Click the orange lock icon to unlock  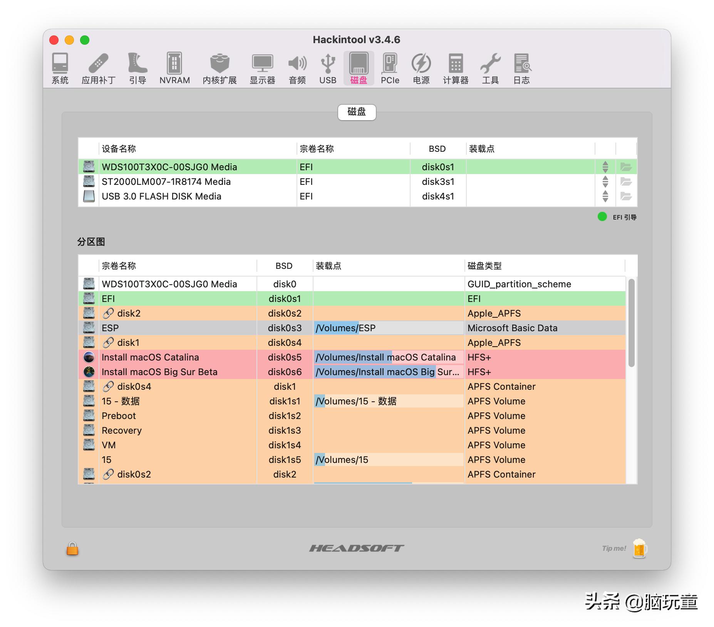tap(72, 548)
